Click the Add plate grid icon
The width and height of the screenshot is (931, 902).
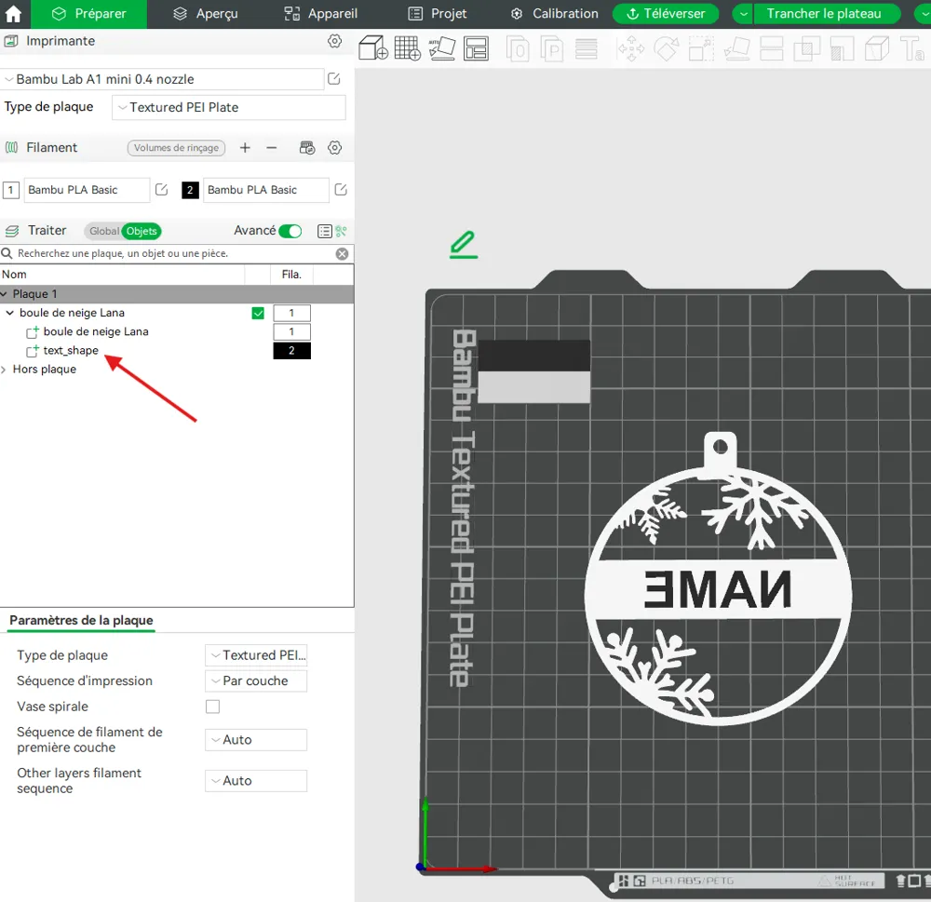point(408,48)
